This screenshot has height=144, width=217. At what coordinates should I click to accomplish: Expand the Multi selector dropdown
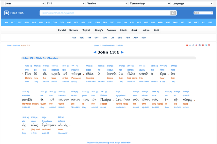[203, 13]
